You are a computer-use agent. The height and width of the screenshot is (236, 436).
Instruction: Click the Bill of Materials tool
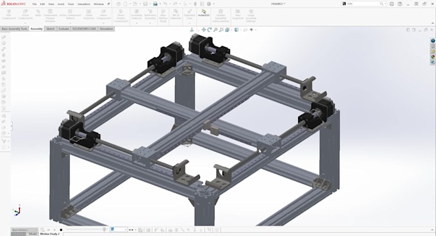click(176, 15)
